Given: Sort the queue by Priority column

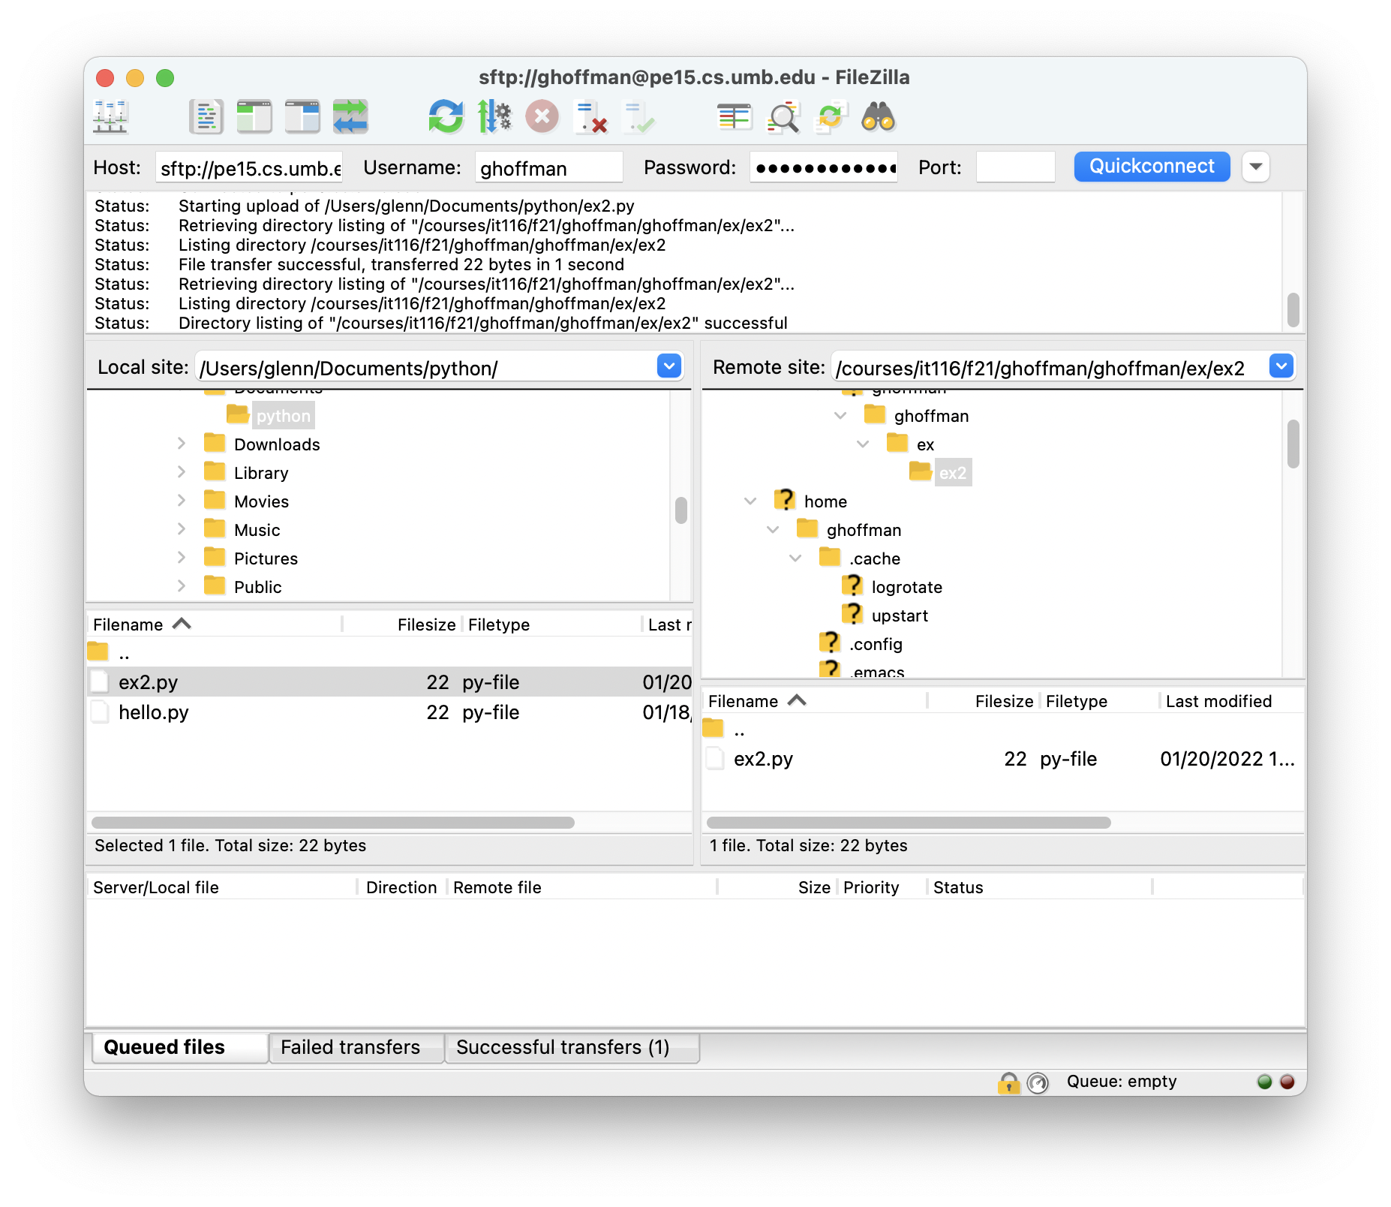Looking at the screenshot, I should click(x=882, y=887).
